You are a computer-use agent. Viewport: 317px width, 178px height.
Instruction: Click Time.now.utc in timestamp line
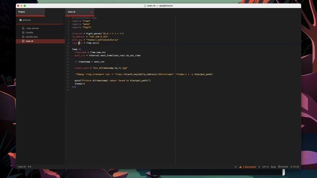pyautogui.click(x=98, y=52)
